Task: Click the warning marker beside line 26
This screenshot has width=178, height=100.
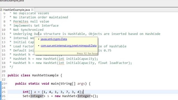Action: point(1,96)
